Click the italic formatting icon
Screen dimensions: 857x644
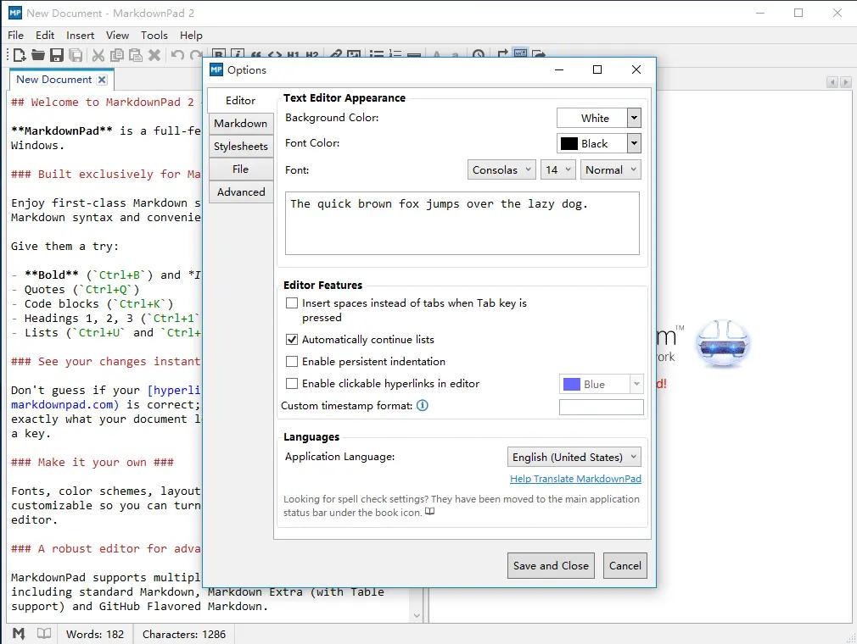tap(236, 53)
